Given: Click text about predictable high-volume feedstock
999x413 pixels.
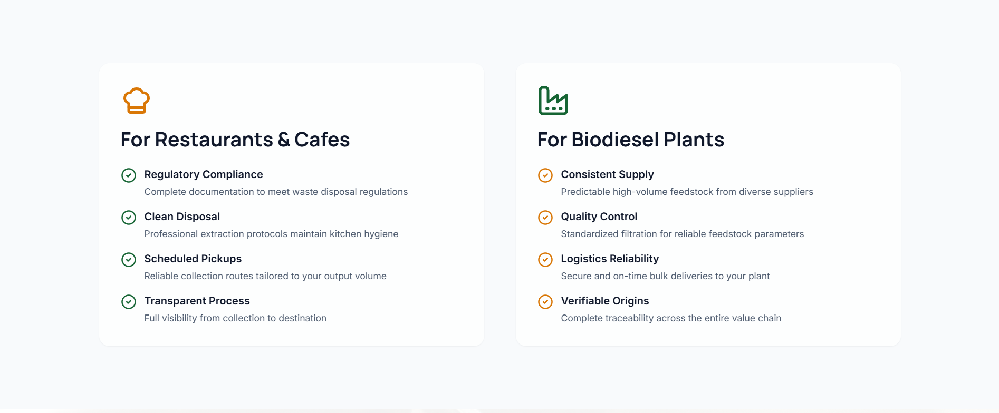Looking at the screenshot, I should [687, 192].
